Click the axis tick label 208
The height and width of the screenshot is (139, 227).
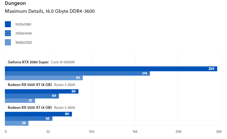[x=178, y=132]
